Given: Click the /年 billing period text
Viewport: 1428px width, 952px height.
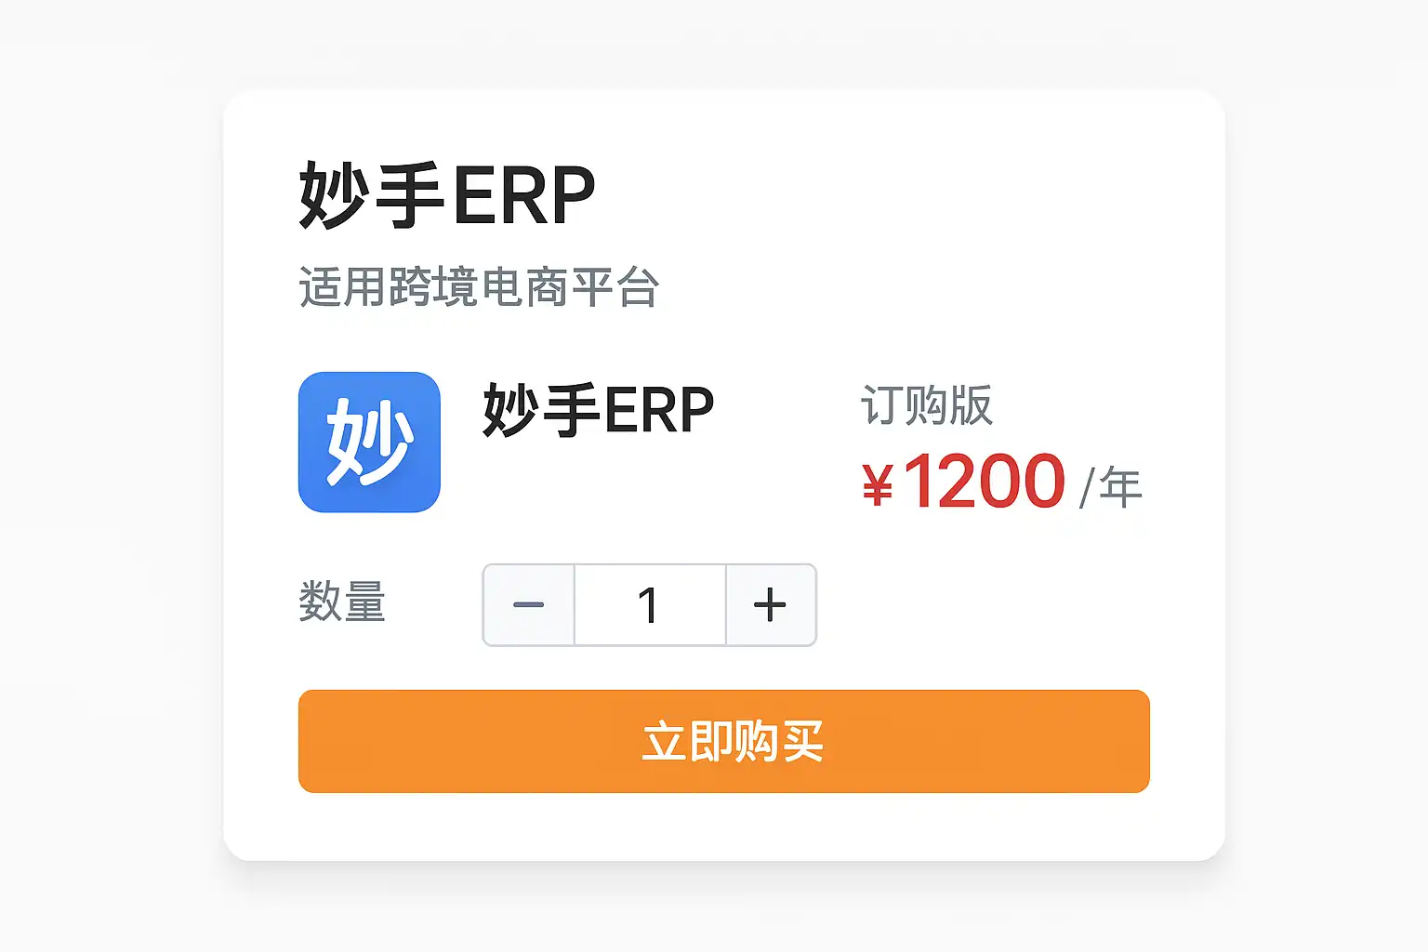Looking at the screenshot, I should 1110,487.
